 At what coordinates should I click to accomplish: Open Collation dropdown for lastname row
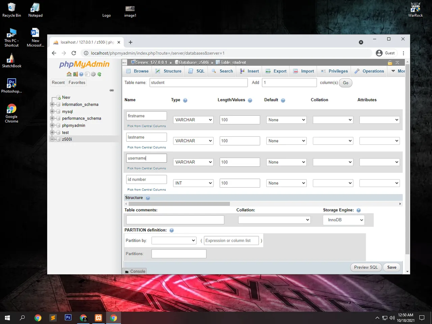click(x=333, y=141)
